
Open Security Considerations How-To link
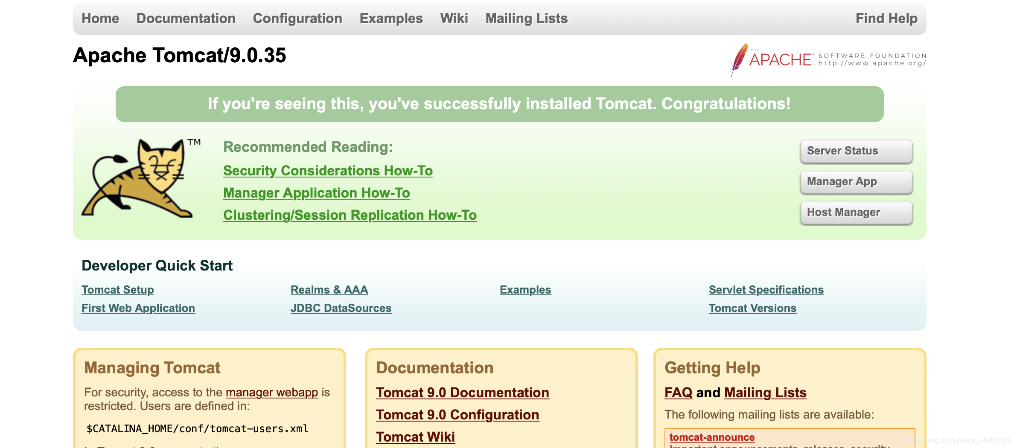(328, 171)
